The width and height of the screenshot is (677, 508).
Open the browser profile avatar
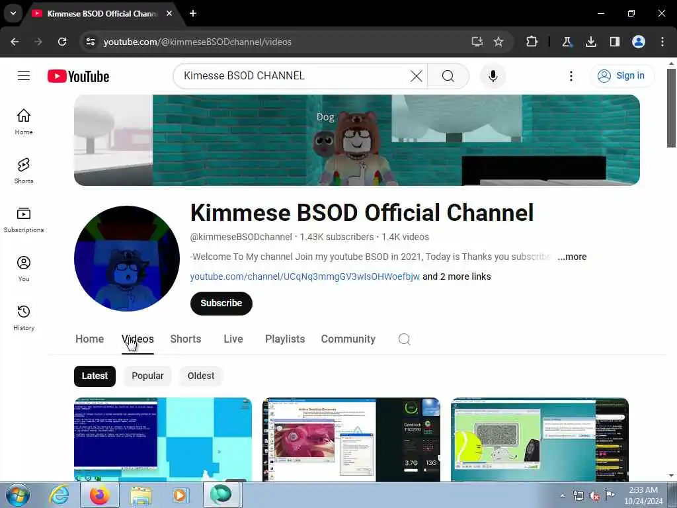point(639,42)
